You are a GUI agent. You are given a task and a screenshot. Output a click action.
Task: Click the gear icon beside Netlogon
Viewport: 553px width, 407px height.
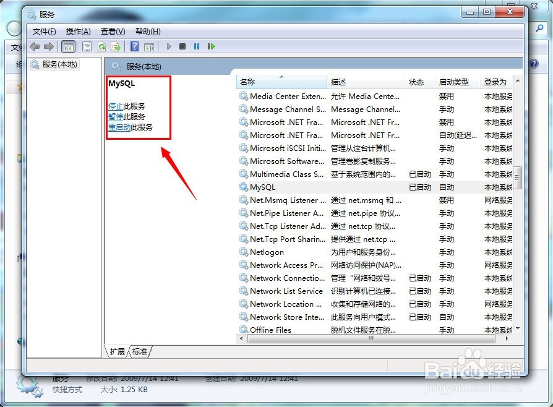click(244, 252)
